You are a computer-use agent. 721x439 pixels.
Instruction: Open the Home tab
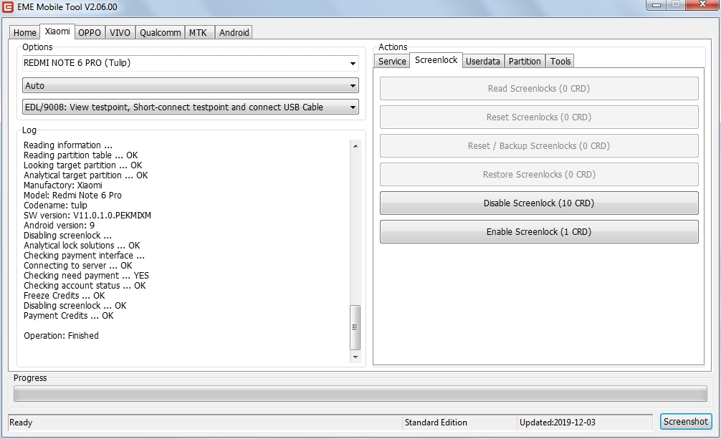(x=25, y=33)
